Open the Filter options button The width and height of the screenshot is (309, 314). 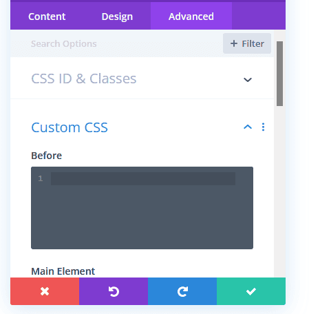click(247, 43)
